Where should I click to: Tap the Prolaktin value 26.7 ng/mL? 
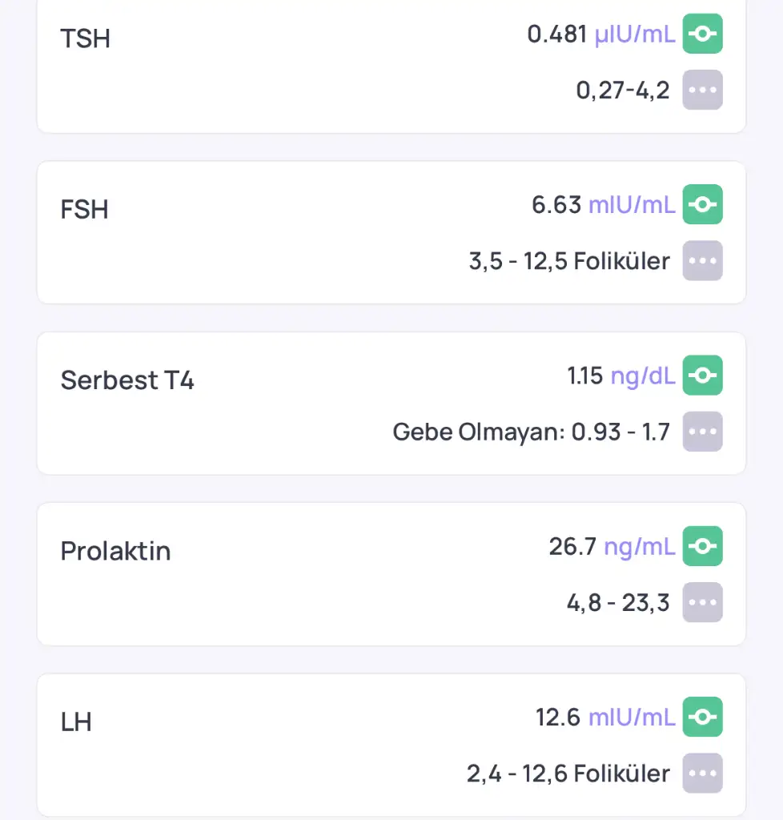coord(612,546)
